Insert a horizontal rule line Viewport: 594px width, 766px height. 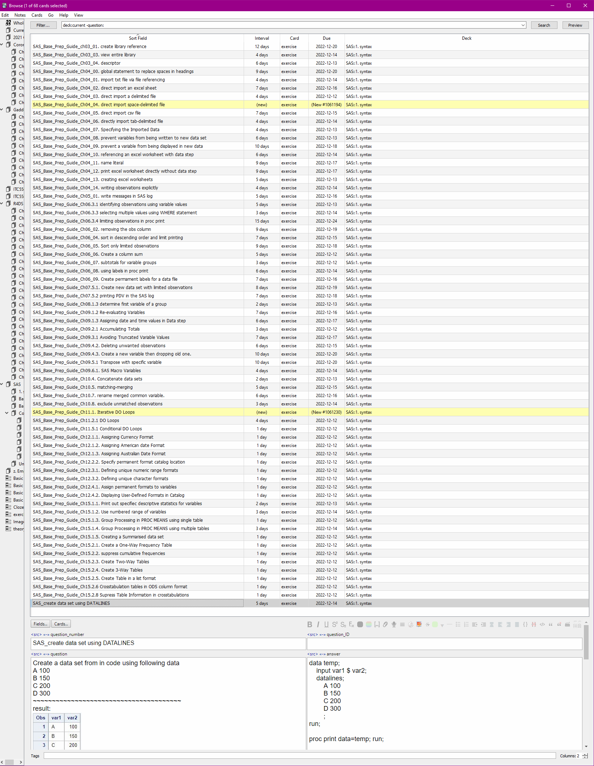point(449,624)
